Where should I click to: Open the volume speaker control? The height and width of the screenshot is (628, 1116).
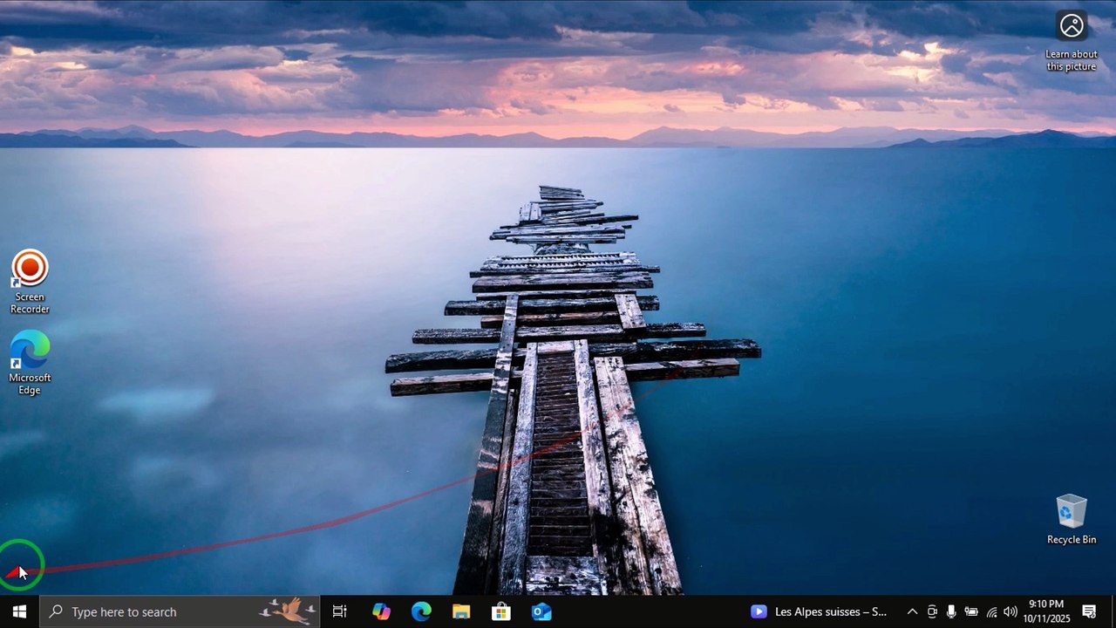1011,611
